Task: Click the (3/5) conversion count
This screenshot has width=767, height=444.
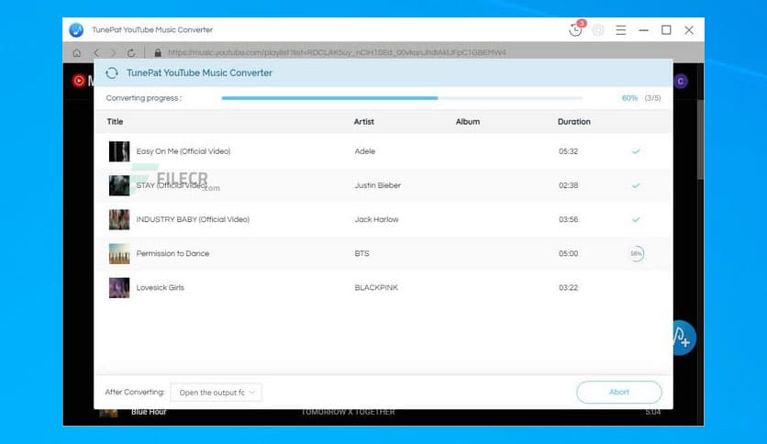Action: click(x=652, y=98)
